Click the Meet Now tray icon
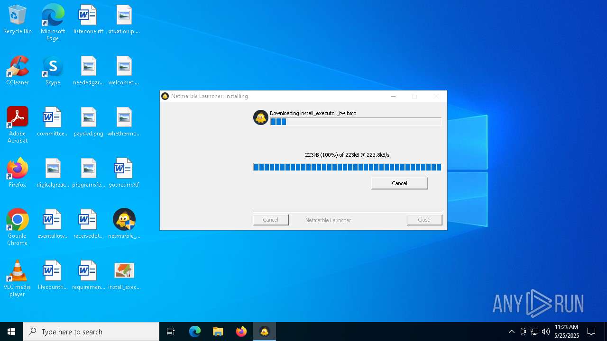The image size is (607, 341). 523,332
